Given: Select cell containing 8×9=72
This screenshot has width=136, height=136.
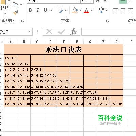Looking at the screenshot, I should click(103, 104).
